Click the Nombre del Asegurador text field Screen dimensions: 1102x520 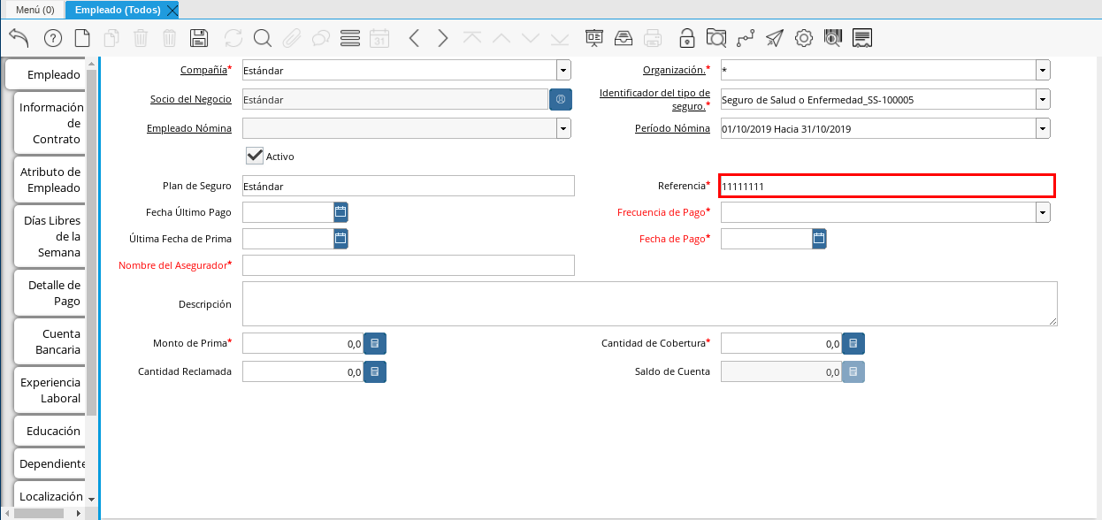(x=408, y=265)
